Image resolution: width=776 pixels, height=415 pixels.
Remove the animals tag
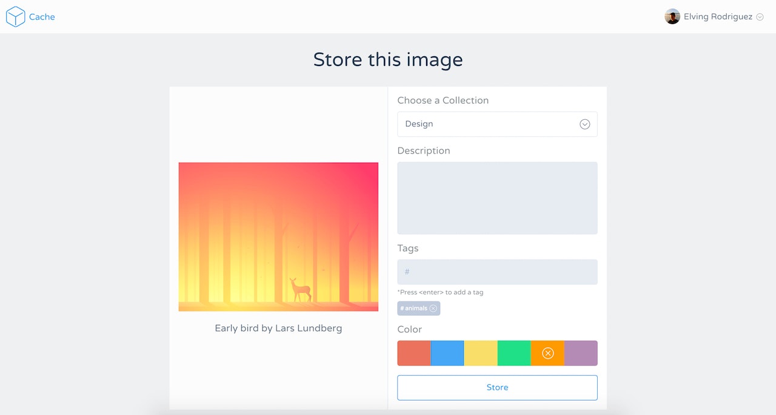pos(433,309)
